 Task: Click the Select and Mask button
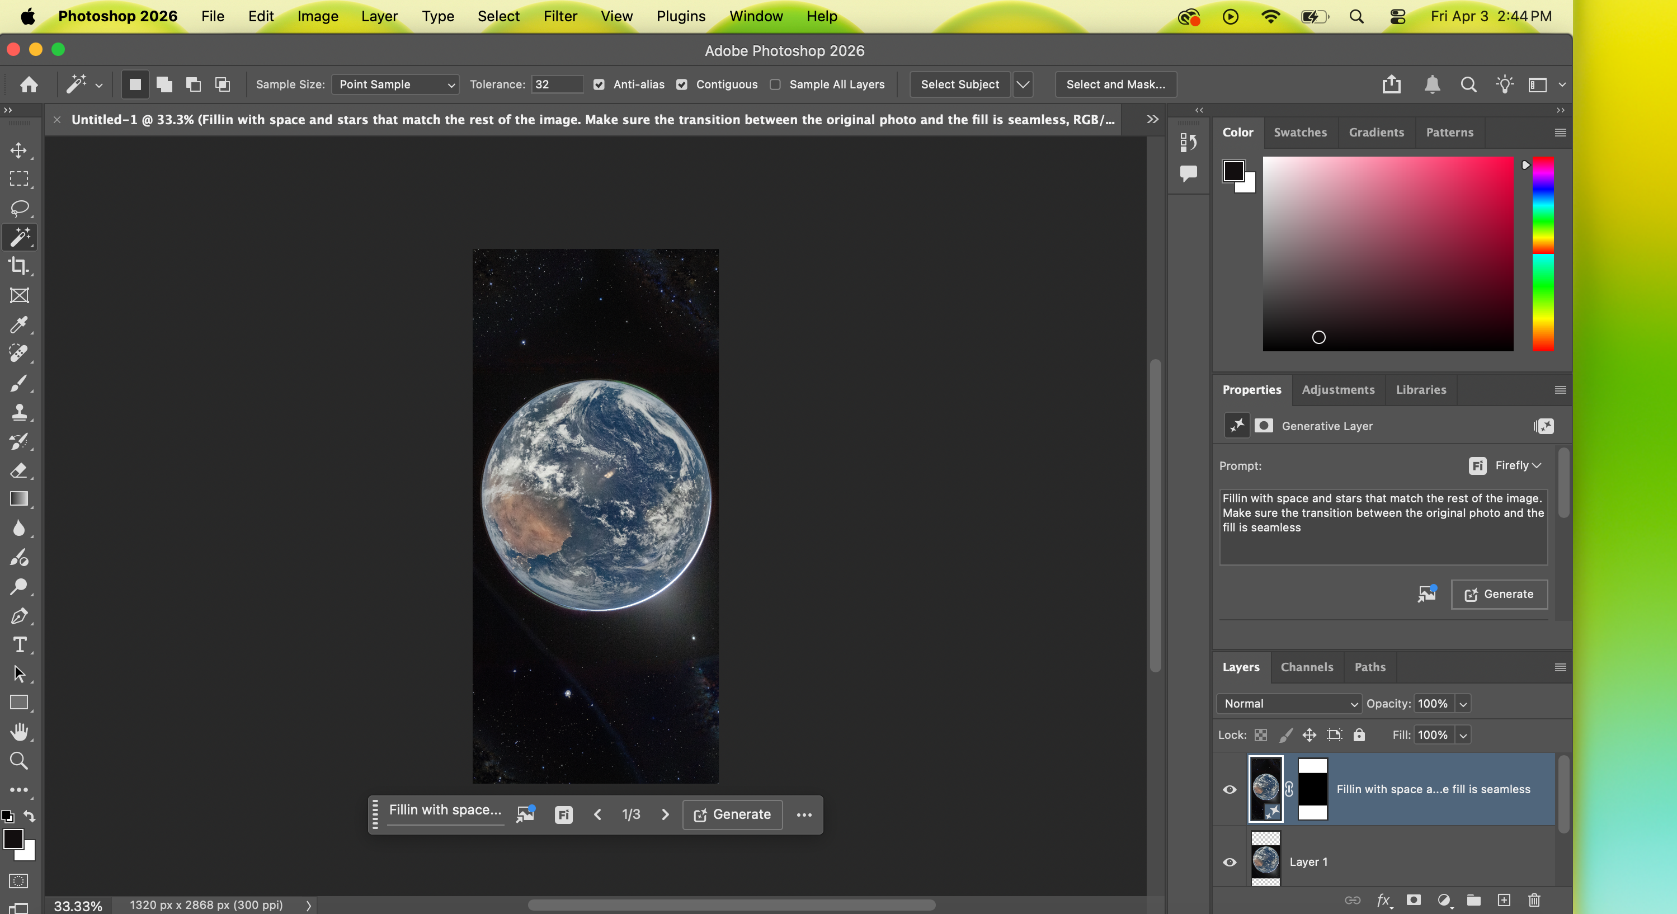point(1115,84)
